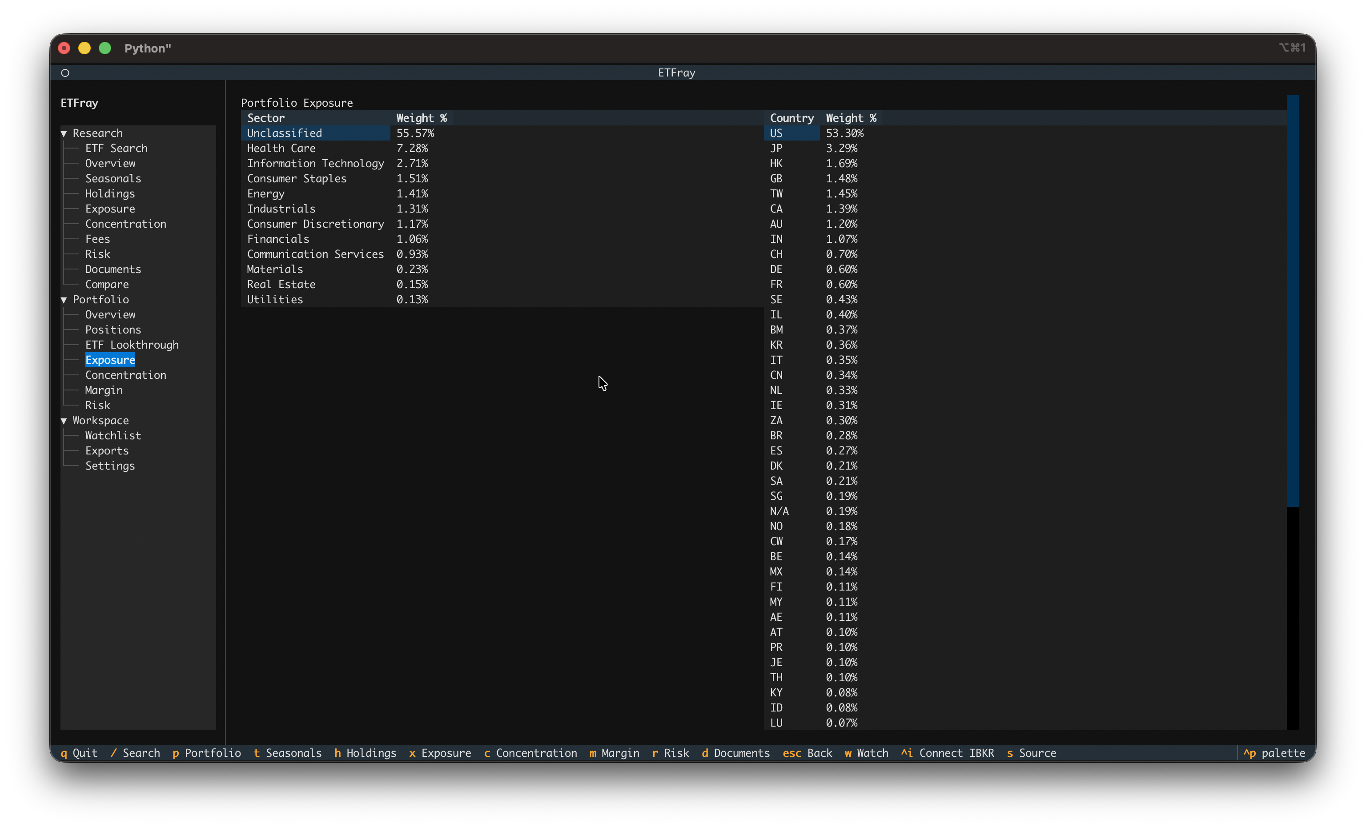Select the Consumer Discretionary row
This screenshot has width=1366, height=828.
[x=502, y=224]
